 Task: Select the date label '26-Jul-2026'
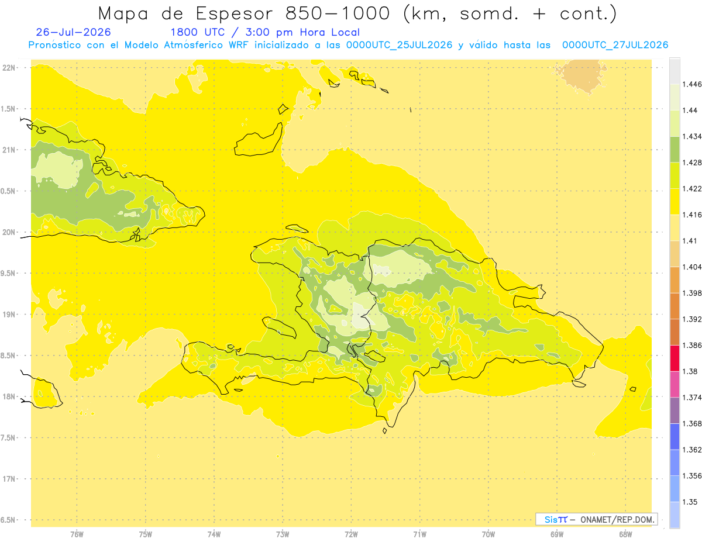(73, 32)
